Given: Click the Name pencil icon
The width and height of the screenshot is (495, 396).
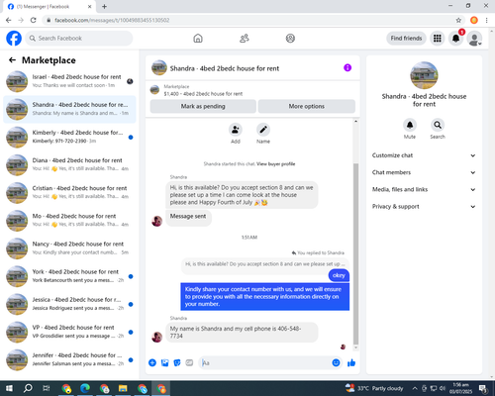Looking at the screenshot, I should (x=263, y=130).
